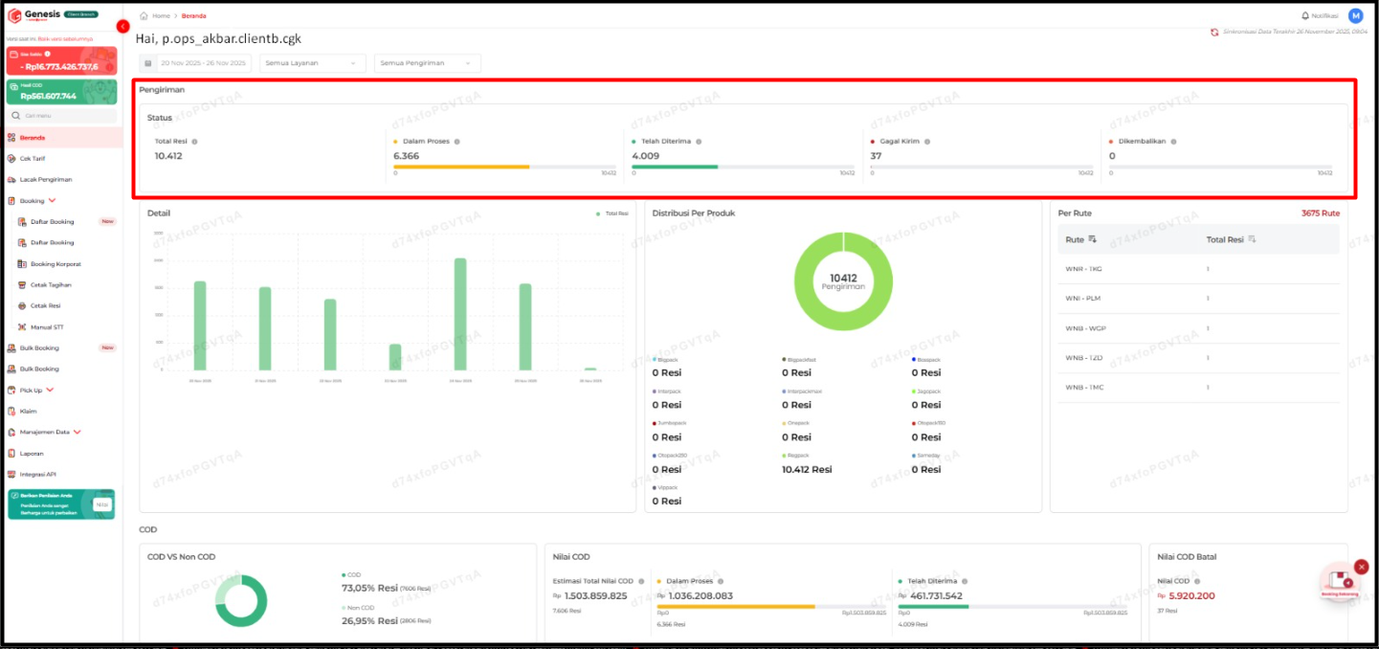This screenshot has height=649, width=1379.
Task: Collapse the Booking menu section
Action: pyautogui.click(x=52, y=201)
